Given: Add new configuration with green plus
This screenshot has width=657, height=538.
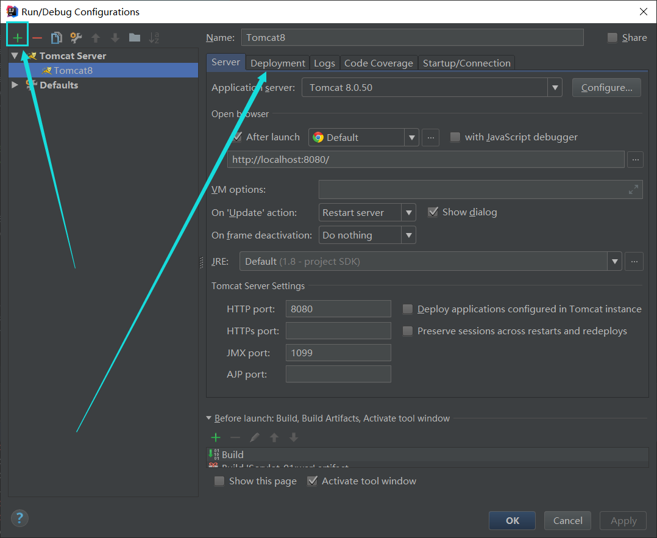Looking at the screenshot, I should point(17,38).
